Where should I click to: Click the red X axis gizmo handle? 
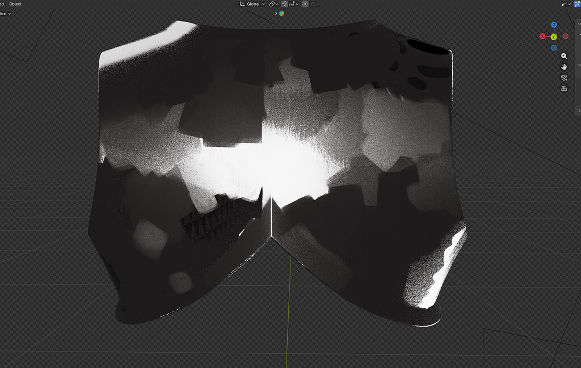click(542, 36)
